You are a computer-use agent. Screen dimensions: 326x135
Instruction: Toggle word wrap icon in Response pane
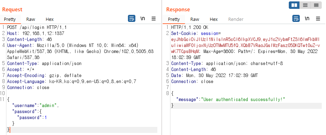[x=296, y=19]
